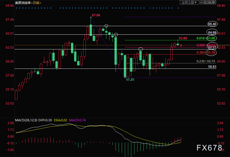Click the purple MACD:0.74 value label
The height and width of the screenshot is (157, 230).
[79, 120]
